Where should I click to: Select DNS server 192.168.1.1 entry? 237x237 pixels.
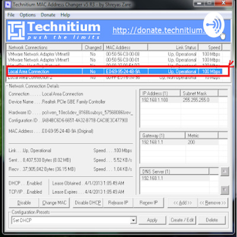(152, 178)
